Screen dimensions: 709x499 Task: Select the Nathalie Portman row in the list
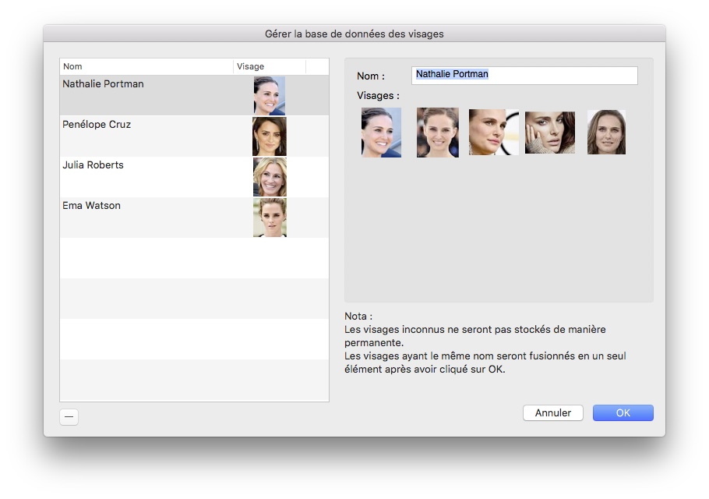point(148,95)
